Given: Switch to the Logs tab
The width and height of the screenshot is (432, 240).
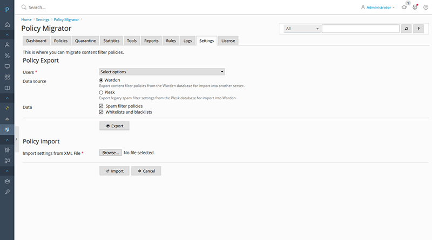Looking at the screenshot, I should point(187,41).
